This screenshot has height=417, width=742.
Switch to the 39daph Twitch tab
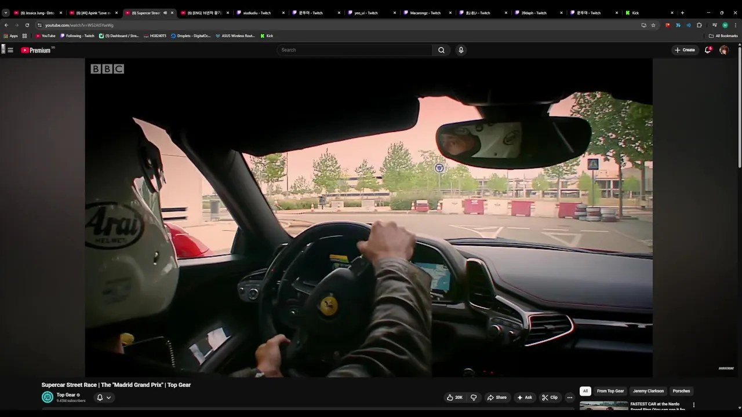[x=538, y=13]
